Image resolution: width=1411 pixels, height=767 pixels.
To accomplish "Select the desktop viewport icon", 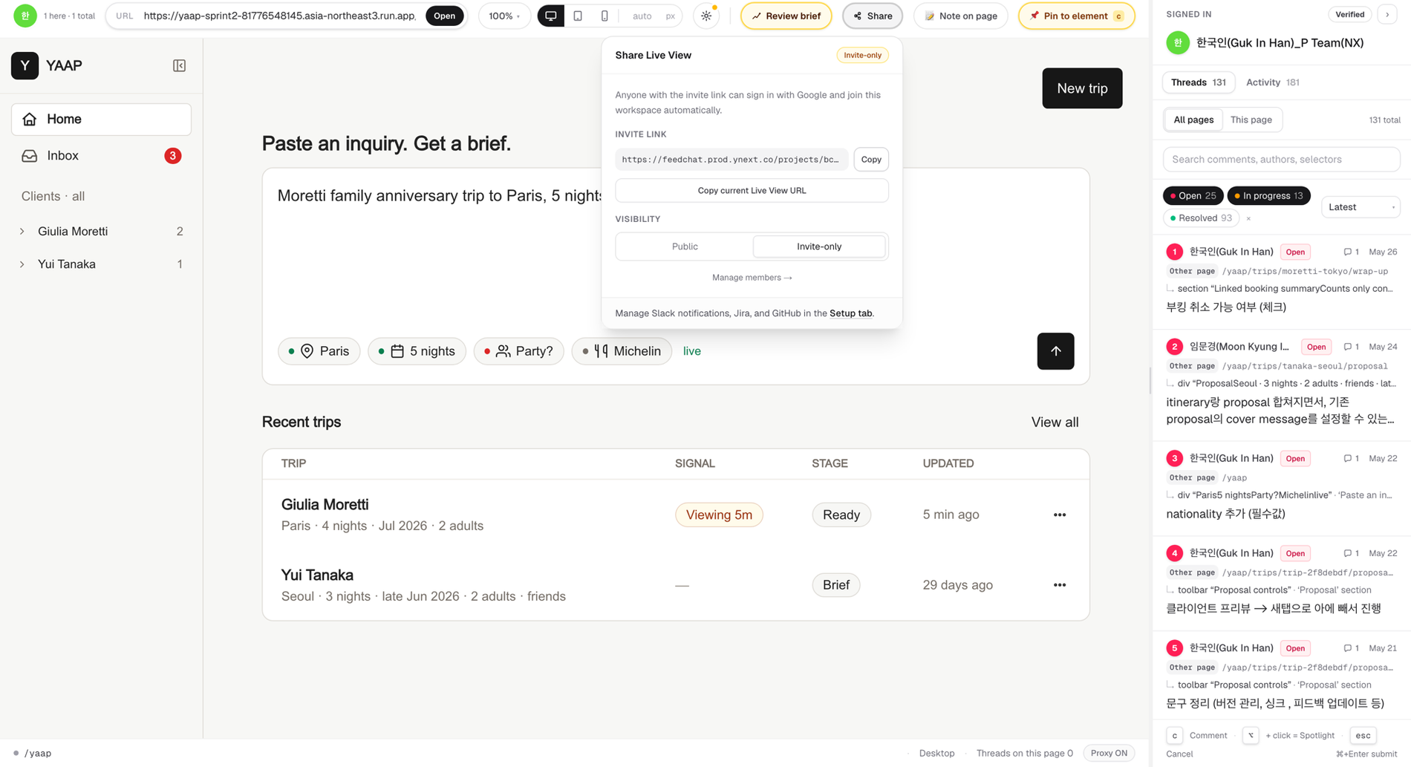I will point(550,16).
